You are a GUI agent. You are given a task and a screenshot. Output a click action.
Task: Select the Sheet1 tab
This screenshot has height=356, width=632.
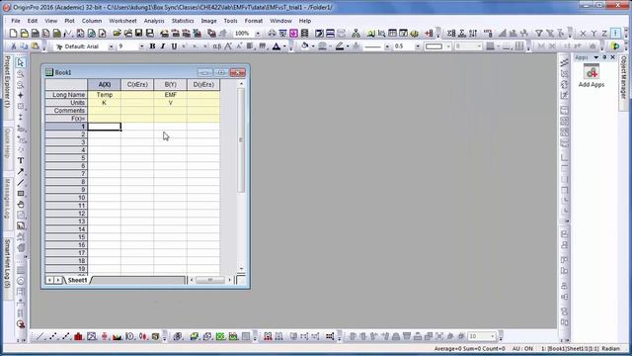pyautogui.click(x=77, y=280)
